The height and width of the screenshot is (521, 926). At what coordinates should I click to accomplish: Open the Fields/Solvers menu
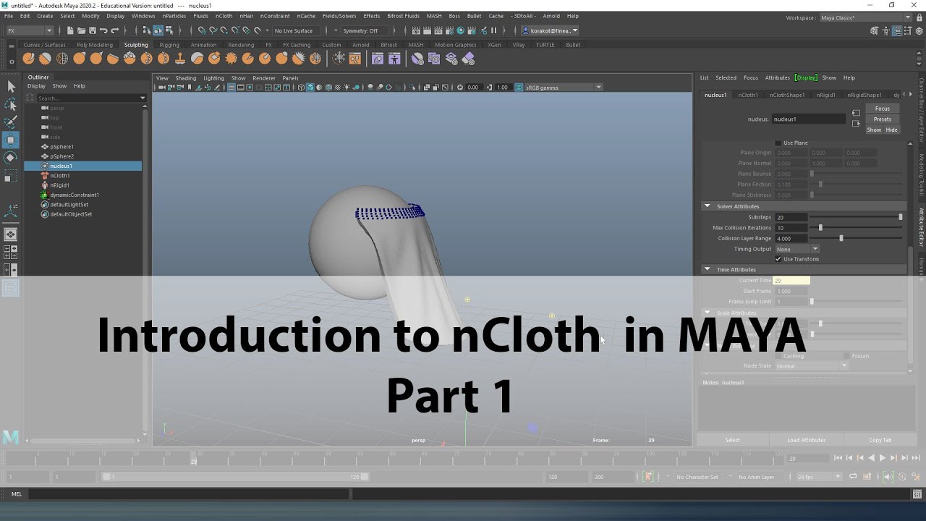tap(339, 16)
